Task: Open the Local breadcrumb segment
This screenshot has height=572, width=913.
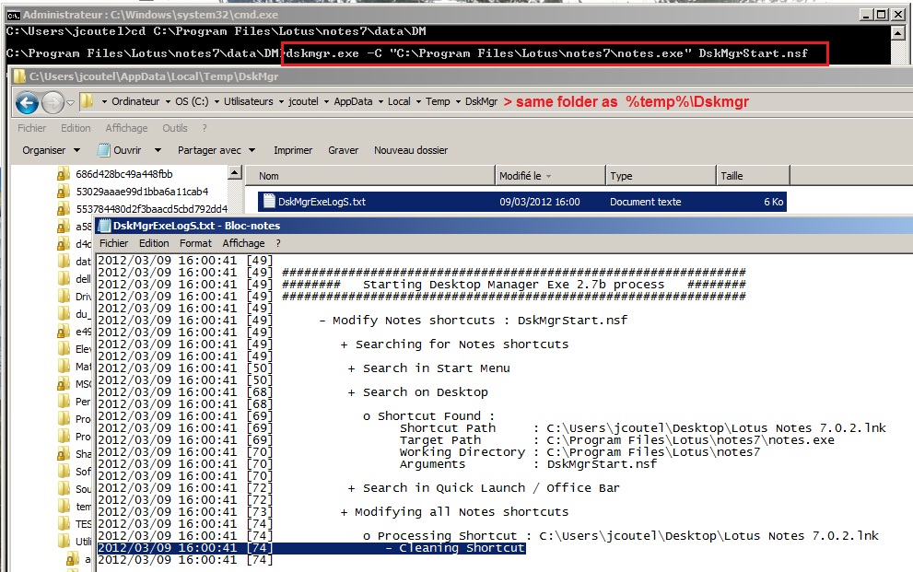Action: 399,101
